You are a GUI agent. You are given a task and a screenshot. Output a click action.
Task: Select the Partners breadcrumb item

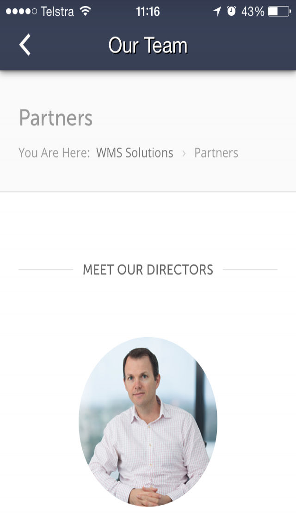(216, 153)
